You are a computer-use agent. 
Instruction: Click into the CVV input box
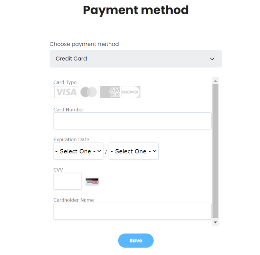point(67,181)
